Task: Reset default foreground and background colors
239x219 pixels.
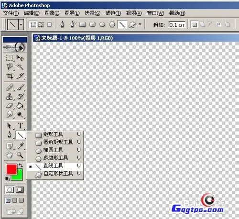Action: [x=7, y=178]
